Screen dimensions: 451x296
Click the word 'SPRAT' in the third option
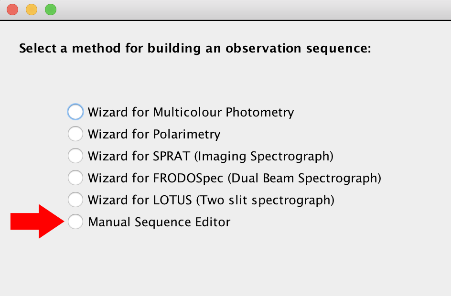(172, 156)
